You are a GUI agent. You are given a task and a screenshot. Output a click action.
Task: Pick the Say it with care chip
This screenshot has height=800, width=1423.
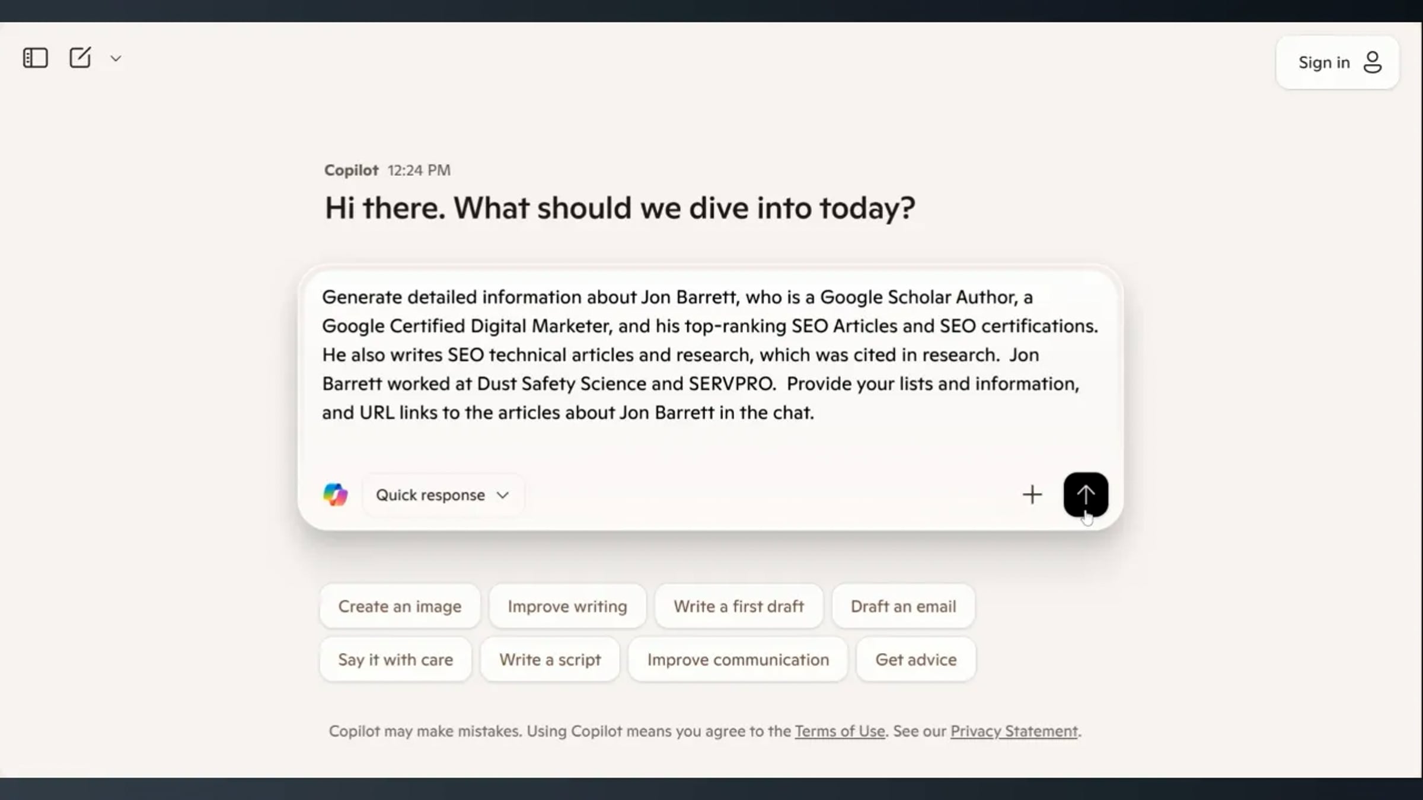(395, 660)
